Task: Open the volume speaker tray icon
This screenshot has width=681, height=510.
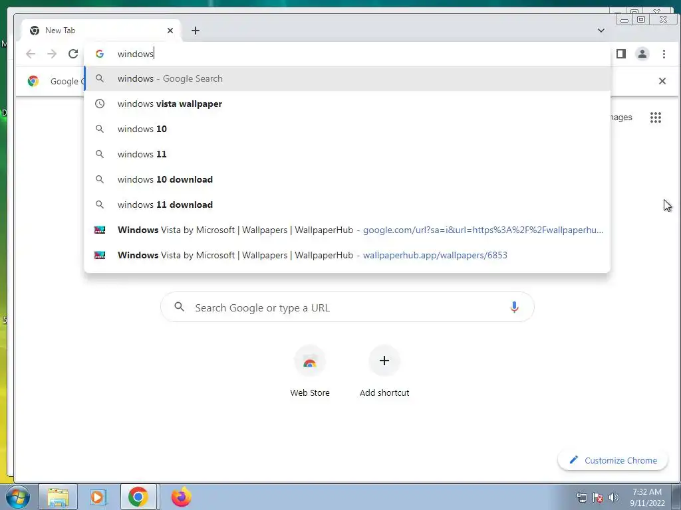Action: (614, 497)
